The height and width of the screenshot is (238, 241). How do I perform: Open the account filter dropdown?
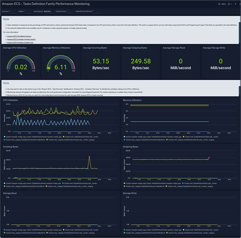6,11
